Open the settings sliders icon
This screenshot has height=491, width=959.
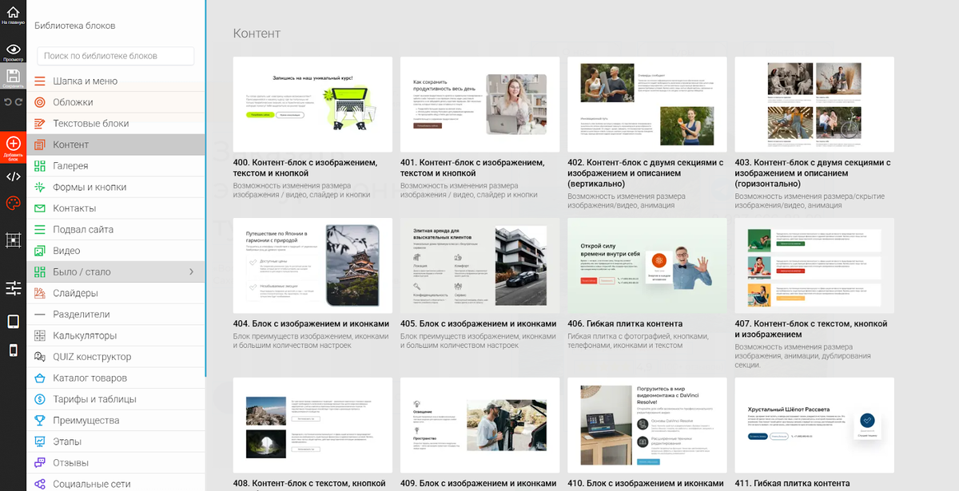[13, 288]
